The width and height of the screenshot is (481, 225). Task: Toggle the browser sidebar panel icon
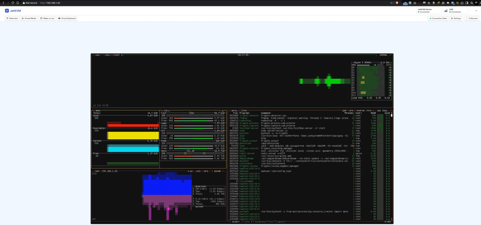point(467,3)
